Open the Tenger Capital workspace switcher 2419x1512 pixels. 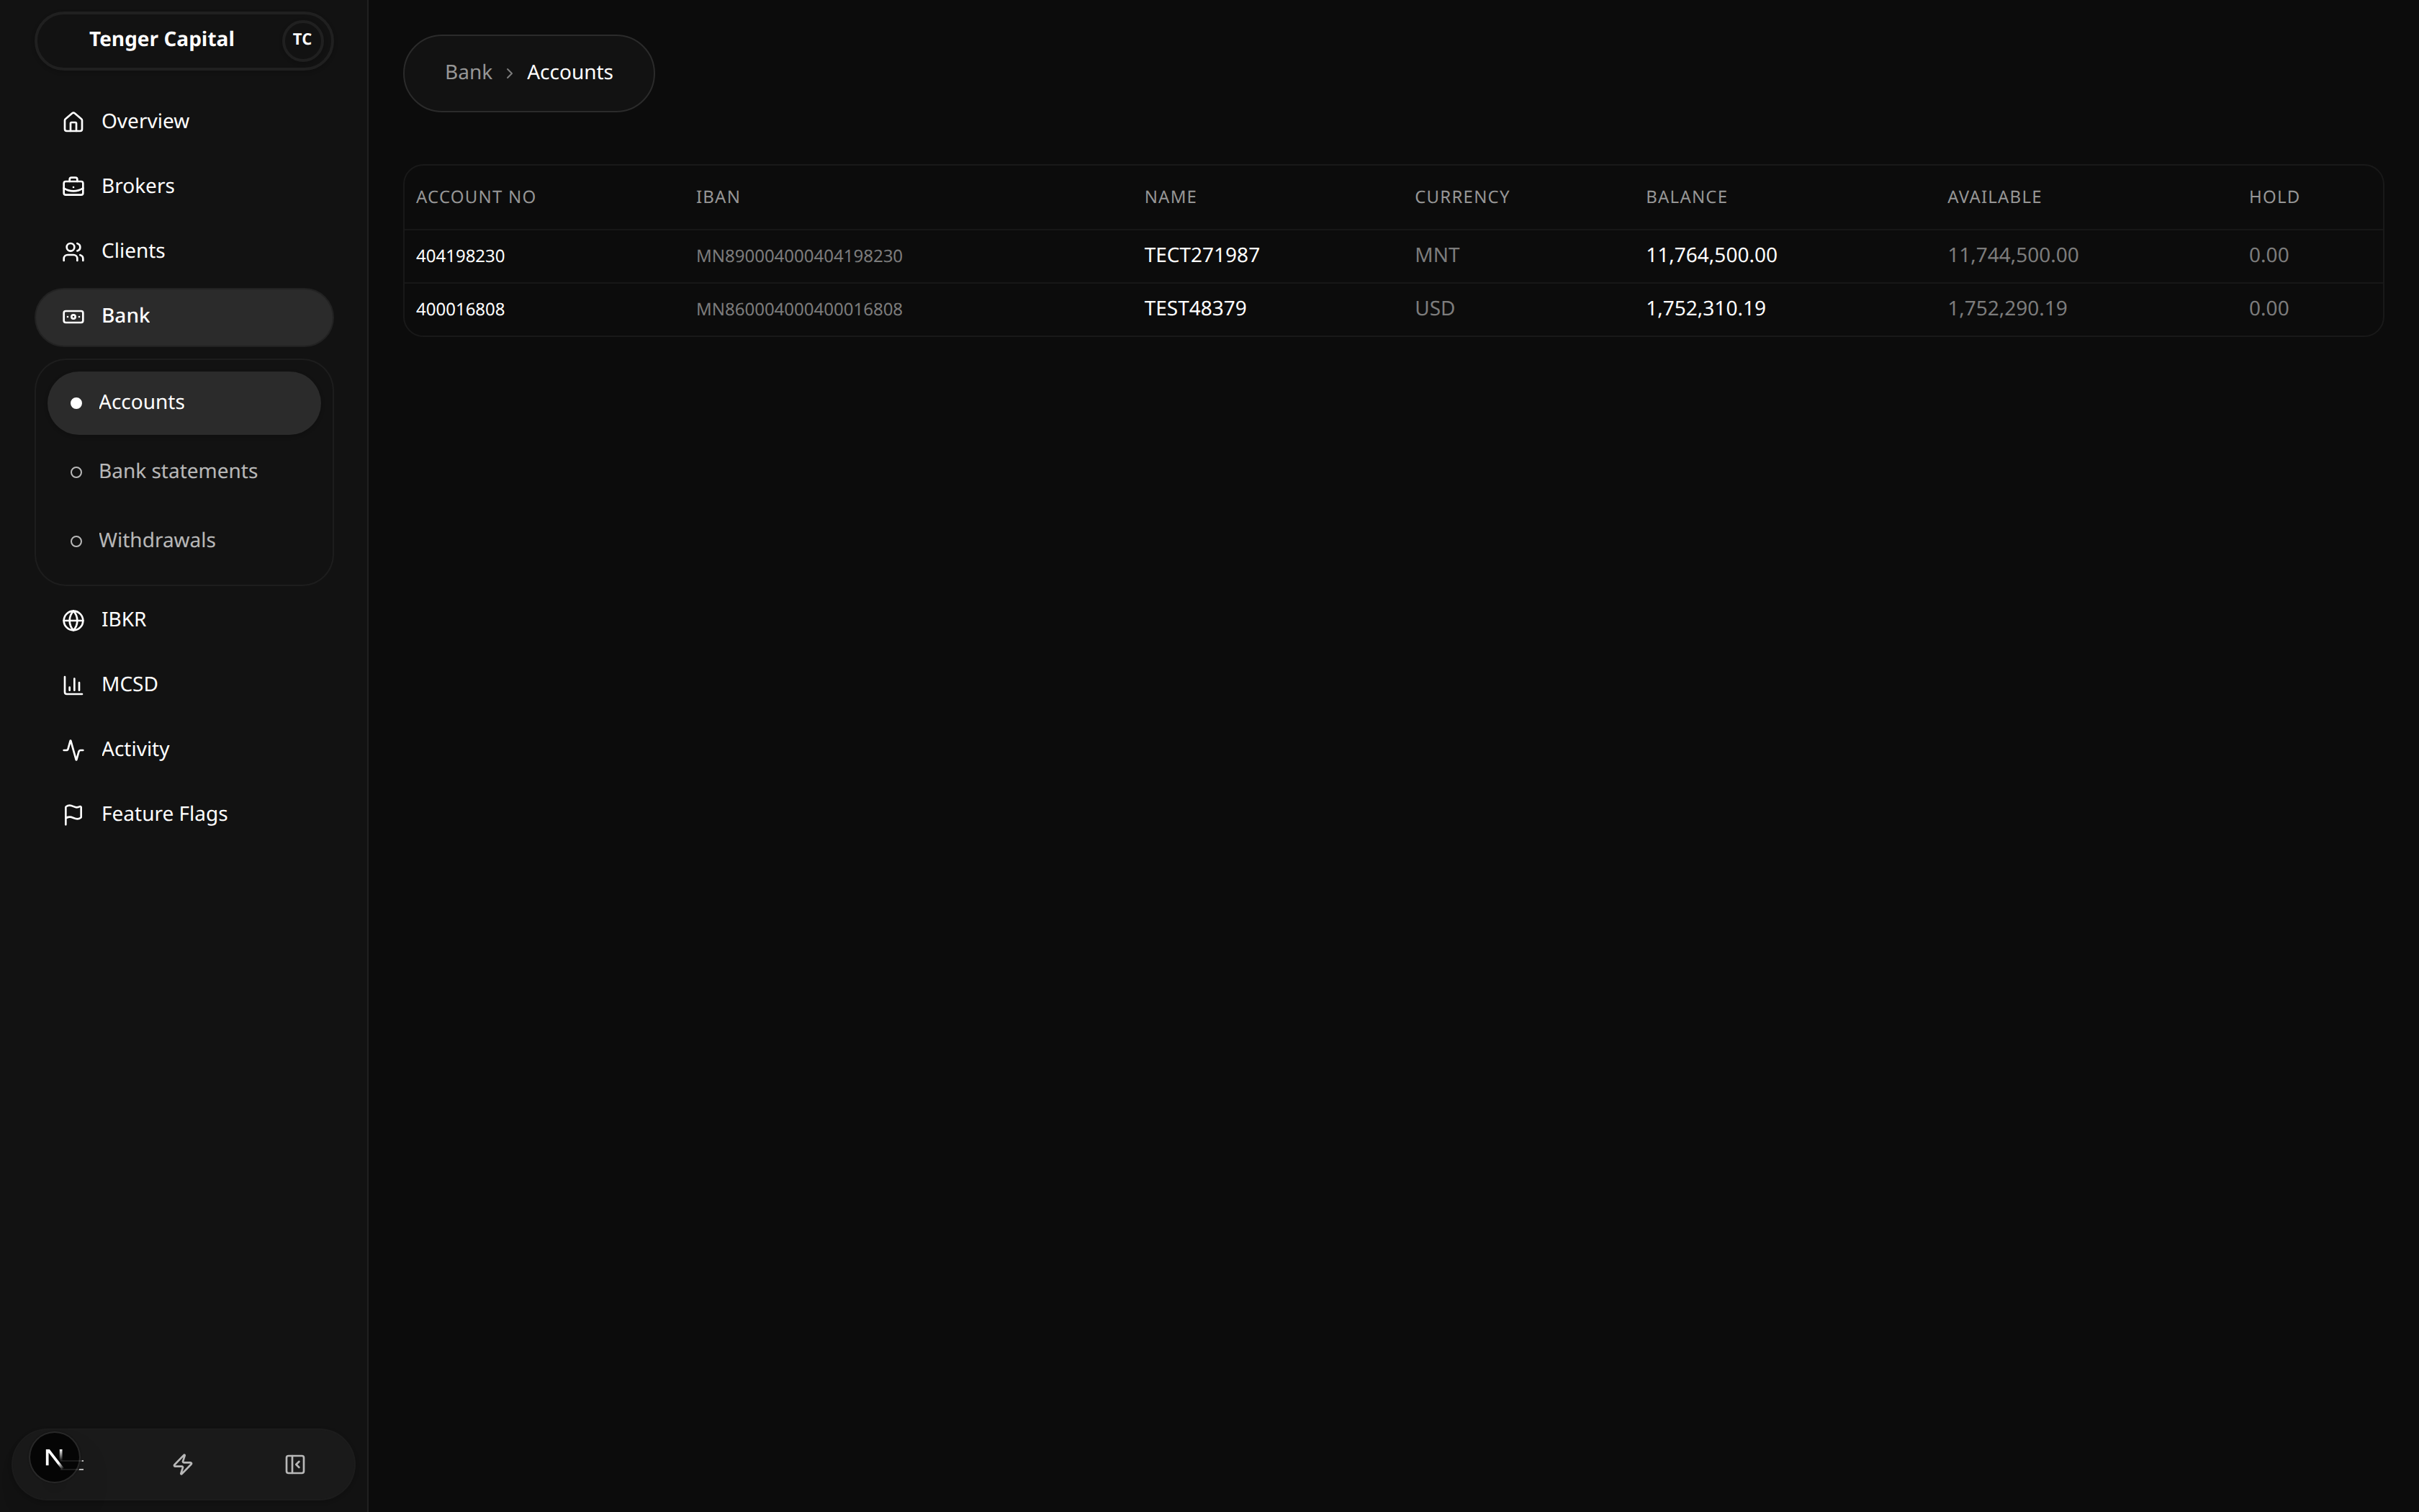184,40
